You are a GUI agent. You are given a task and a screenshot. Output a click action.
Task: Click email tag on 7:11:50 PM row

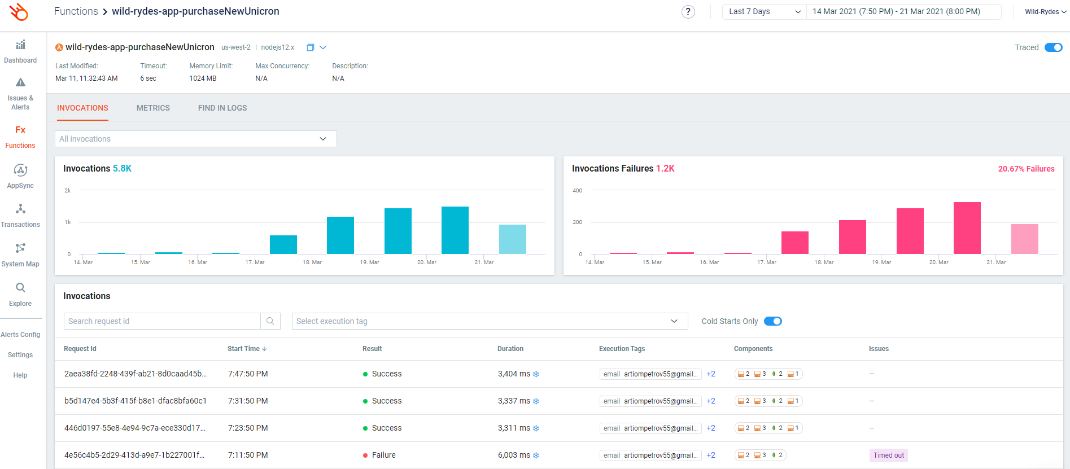[x=650, y=455]
